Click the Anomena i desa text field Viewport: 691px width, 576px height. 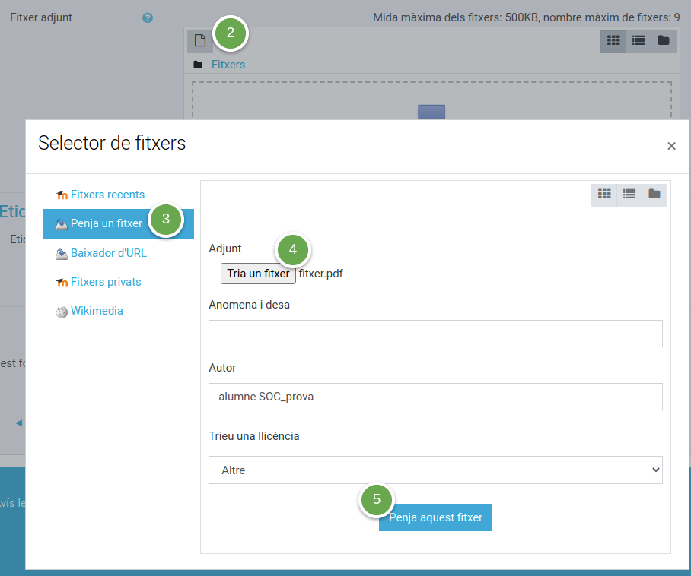435,334
